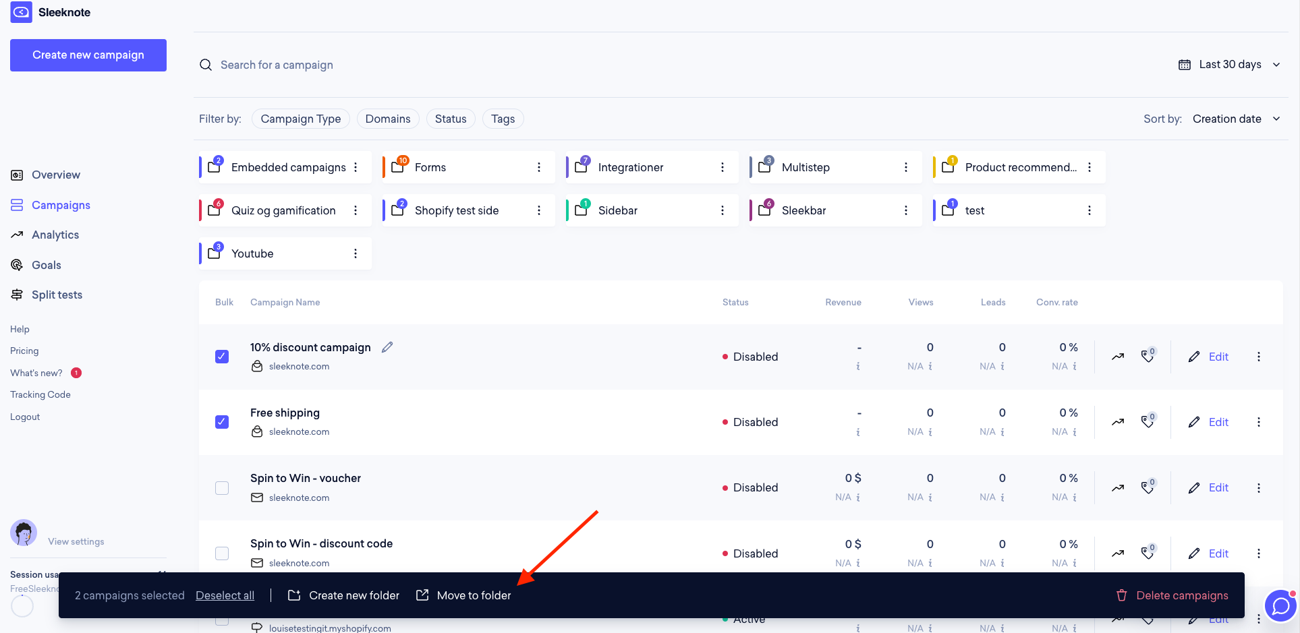Open the Domains filter
The width and height of the screenshot is (1300, 633).
(388, 119)
